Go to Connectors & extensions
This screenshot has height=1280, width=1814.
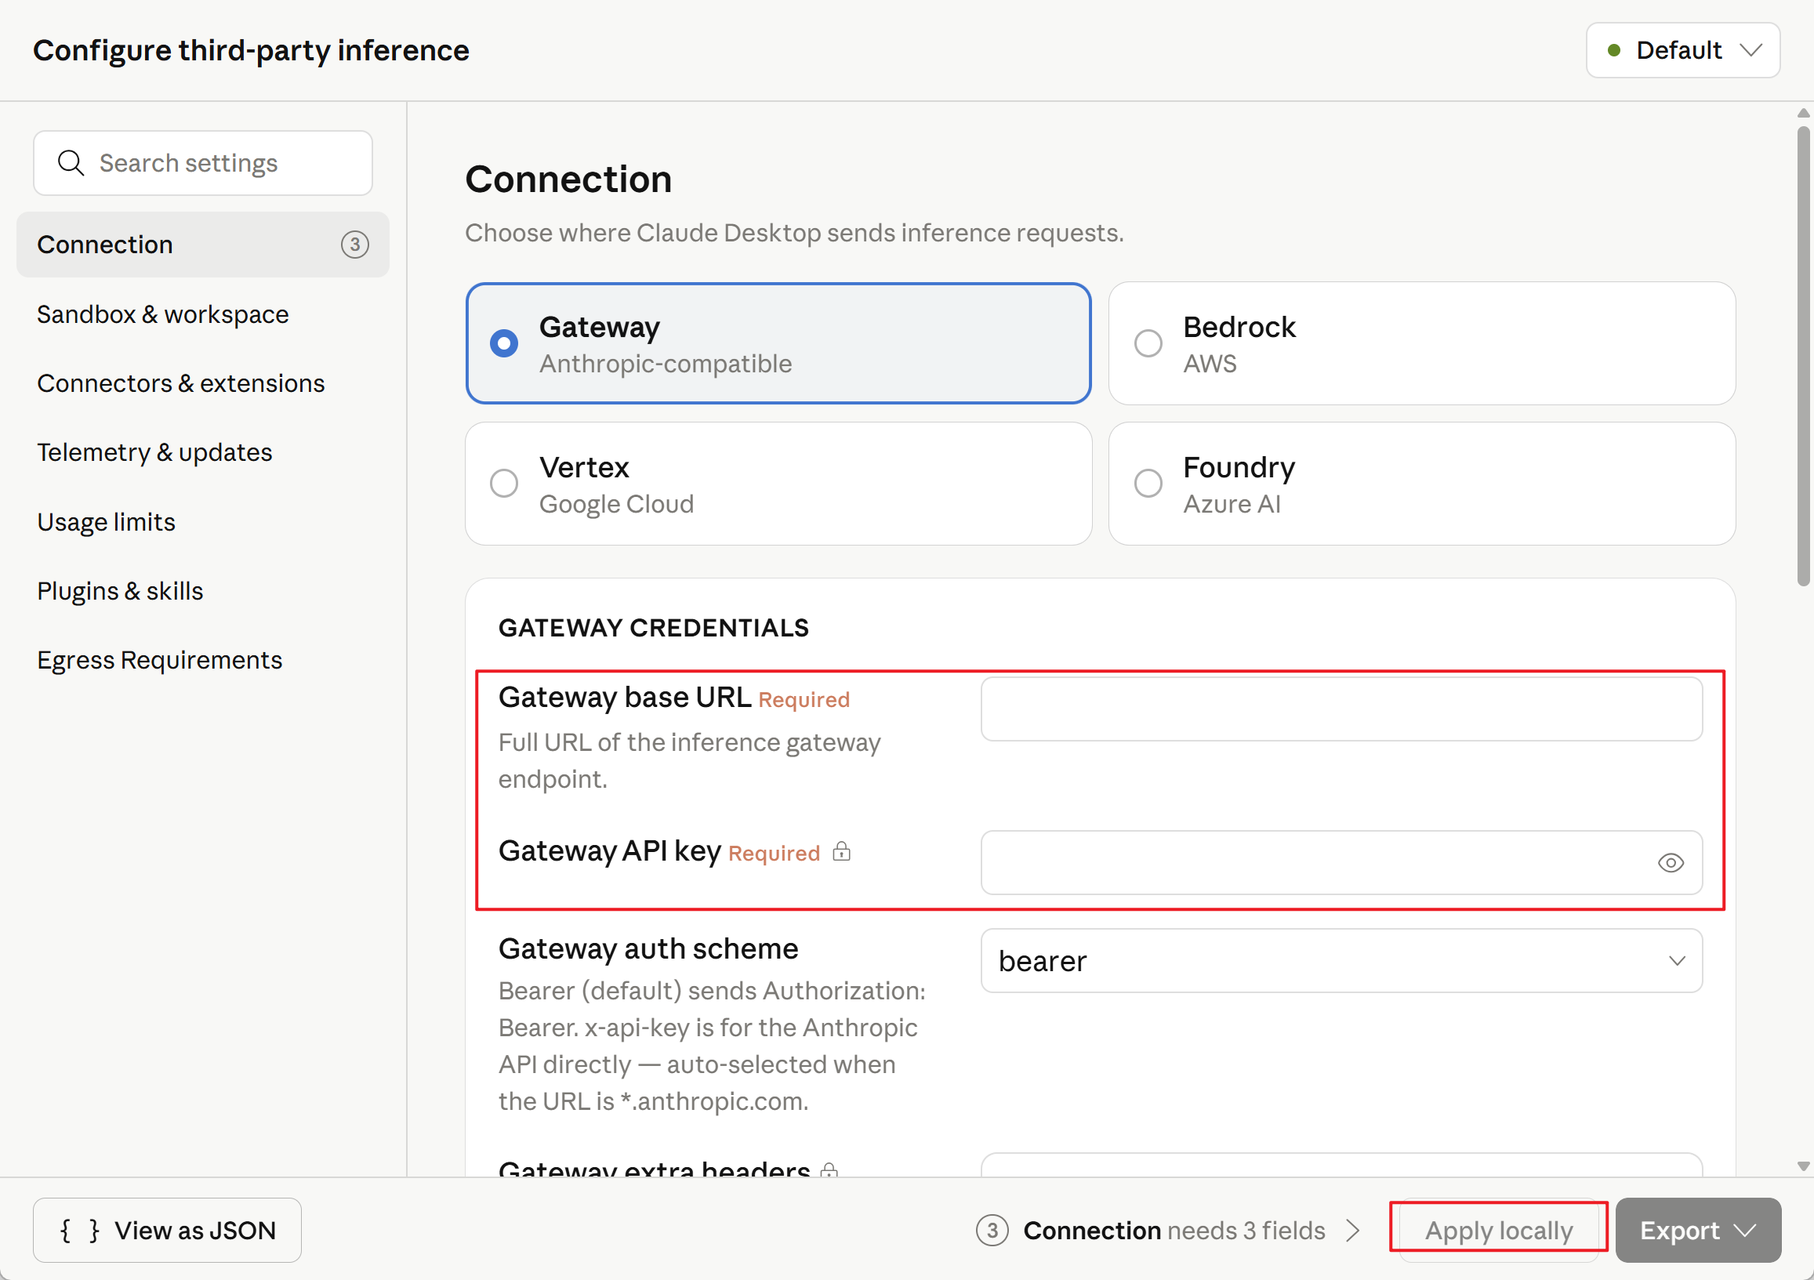click(x=203, y=383)
